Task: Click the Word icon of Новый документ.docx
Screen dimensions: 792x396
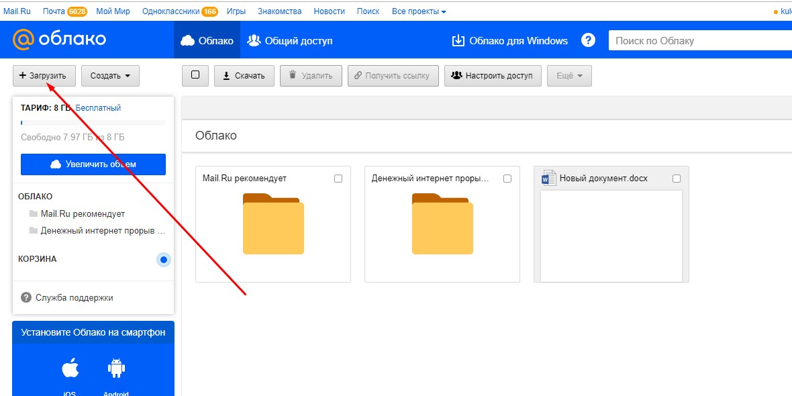Action: [548, 179]
